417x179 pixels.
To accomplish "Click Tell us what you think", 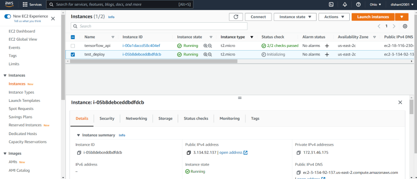I will (x=27, y=21).
